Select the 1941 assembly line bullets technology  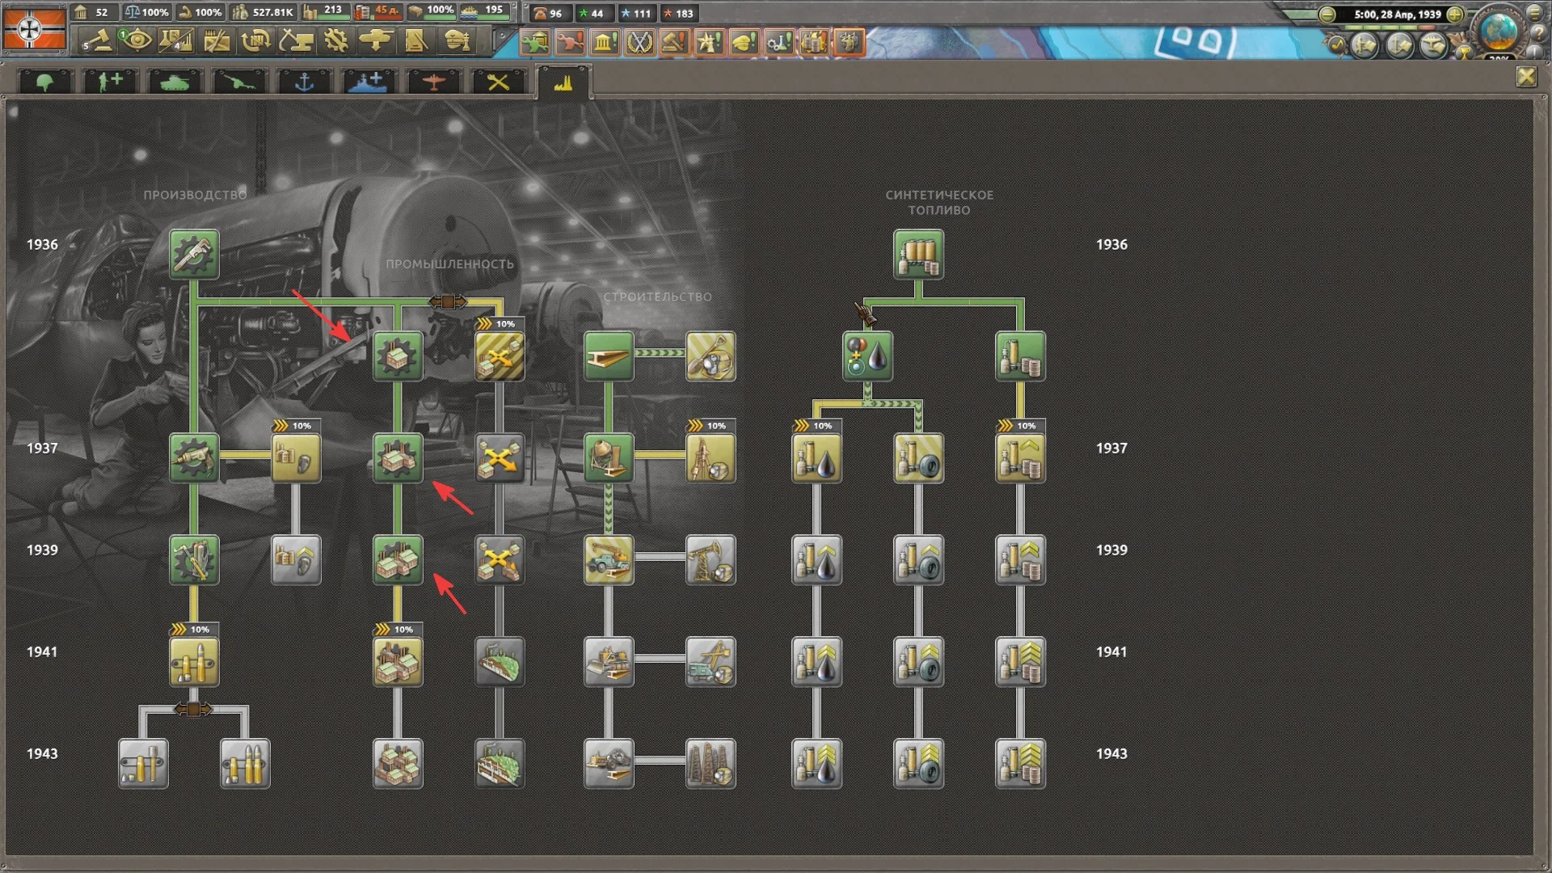coord(194,662)
